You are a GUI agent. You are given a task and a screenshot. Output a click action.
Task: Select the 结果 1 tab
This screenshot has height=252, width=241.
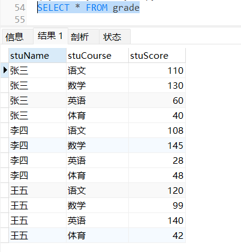coord(50,36)
